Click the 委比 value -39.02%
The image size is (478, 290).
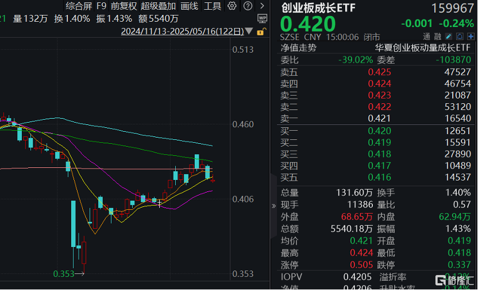pyautogui.click(x=356, y=60)
